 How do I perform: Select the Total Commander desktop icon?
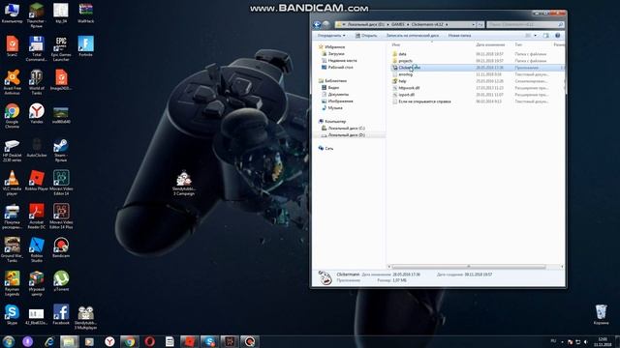pyautogui.click(x=37, y=48)
